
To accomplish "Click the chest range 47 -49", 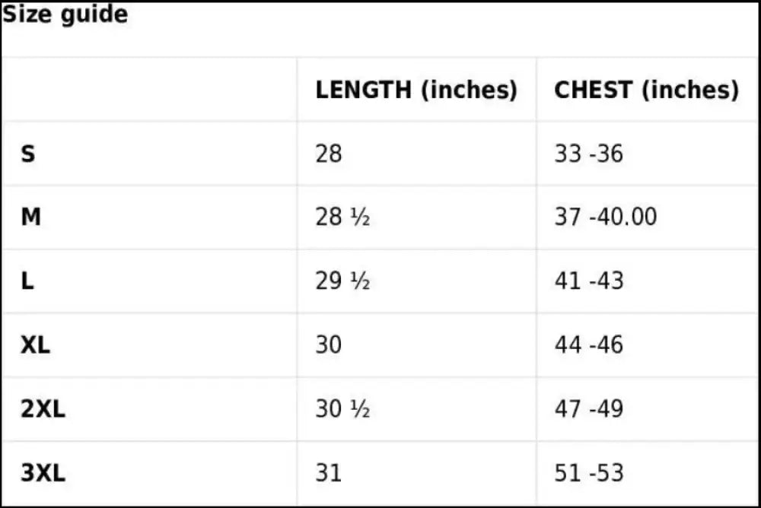I will [x=588, y=409].
